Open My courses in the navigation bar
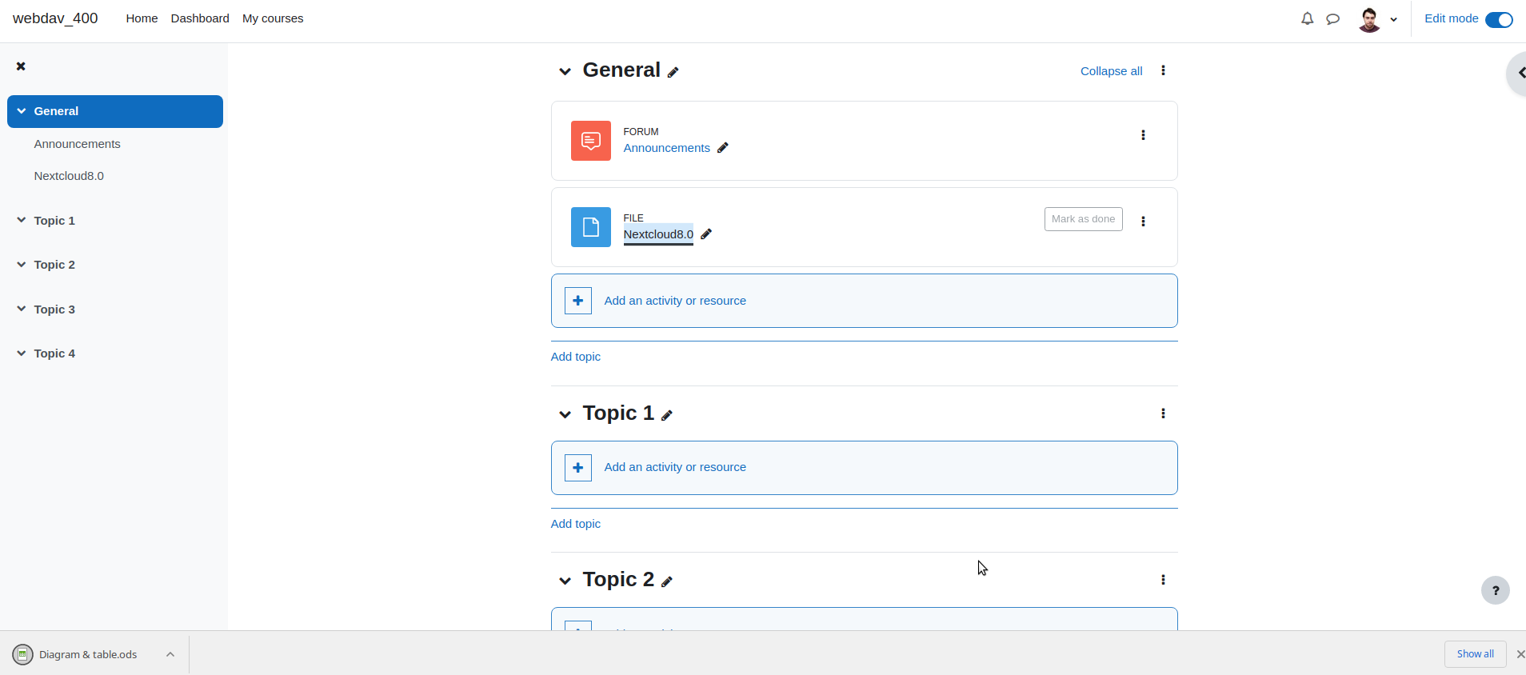 [x=273, y=18]
